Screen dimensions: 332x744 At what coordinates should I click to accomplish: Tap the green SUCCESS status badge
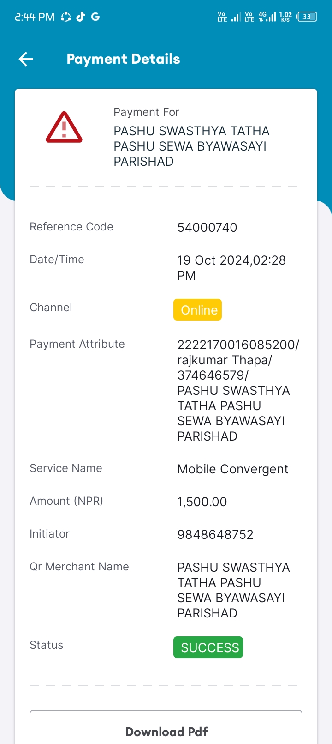(x=208, y=647)
